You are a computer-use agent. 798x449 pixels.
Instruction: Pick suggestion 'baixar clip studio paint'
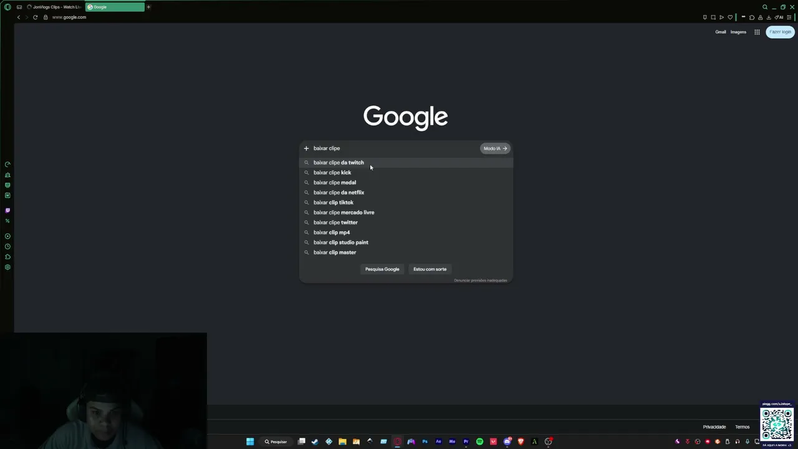(406, 243)
